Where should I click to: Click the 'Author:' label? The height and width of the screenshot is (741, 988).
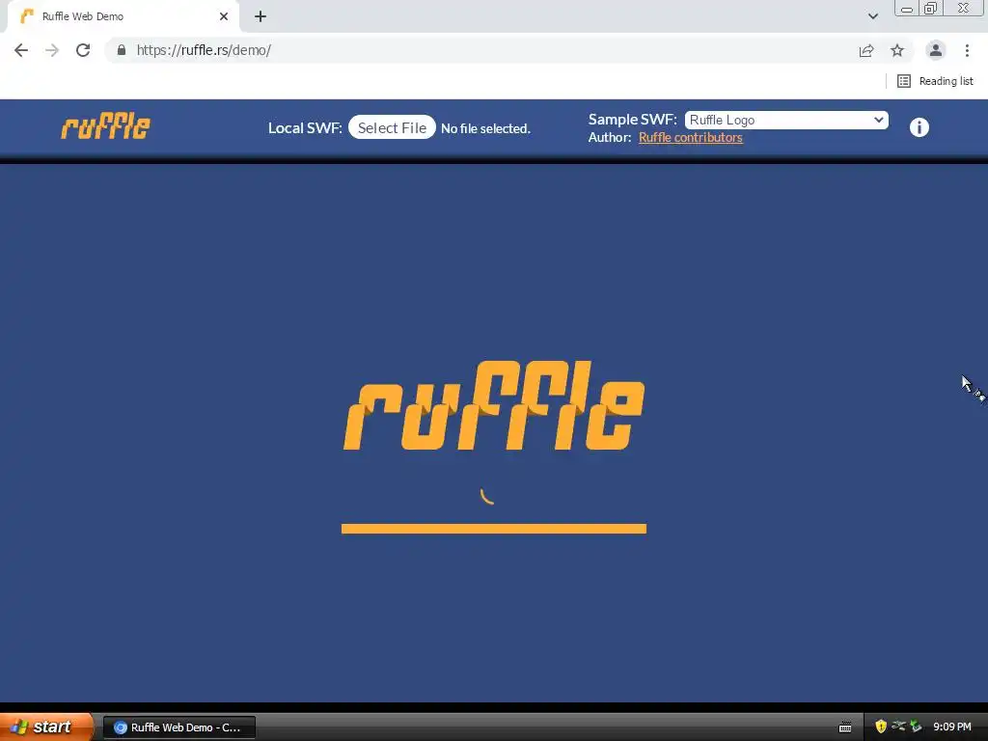610,137
